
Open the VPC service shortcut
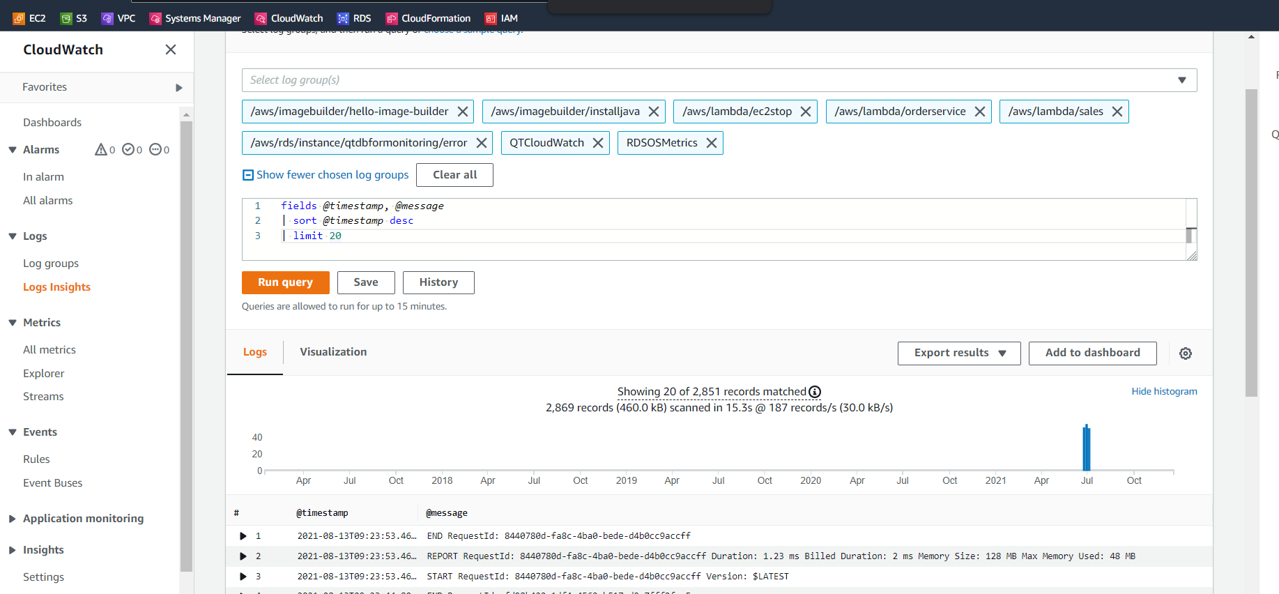coord(118,18)
